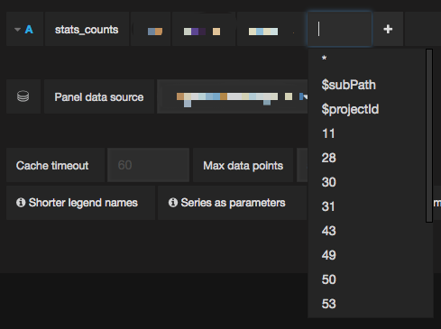Choose $subPath from the suggestion list
The width and height of the screenshot is (441, 329).
(349, 85)
